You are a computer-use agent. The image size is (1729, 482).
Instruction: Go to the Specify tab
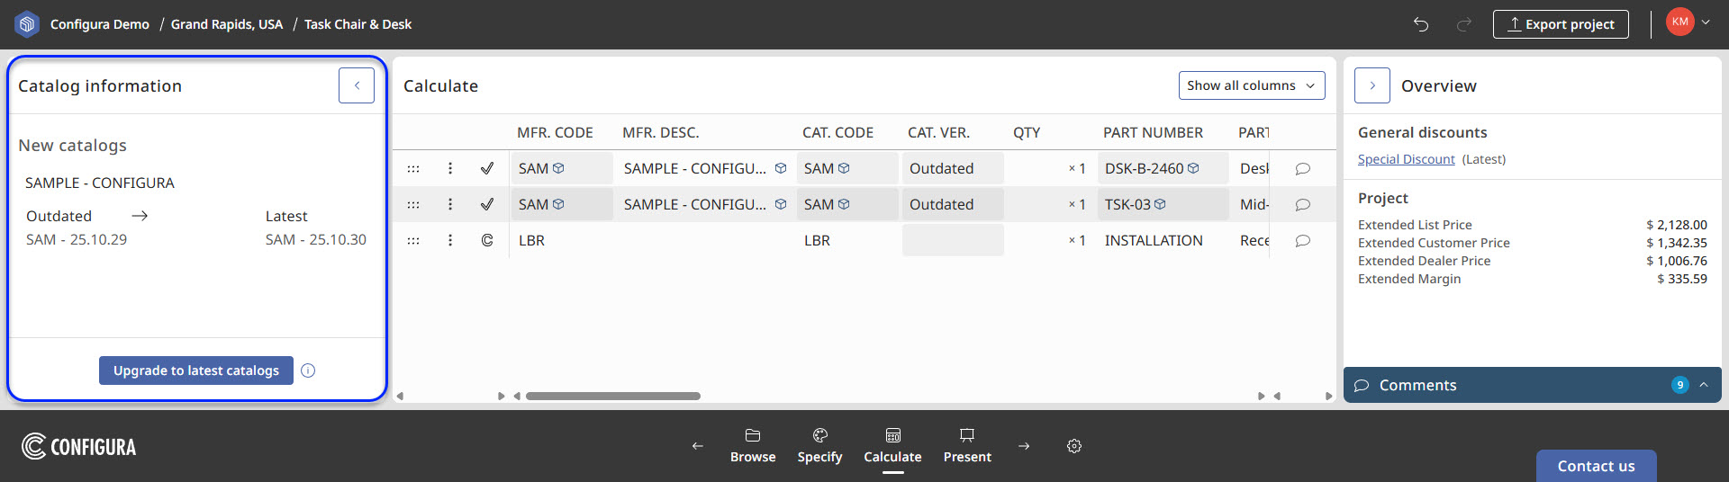tap(819, 446)
